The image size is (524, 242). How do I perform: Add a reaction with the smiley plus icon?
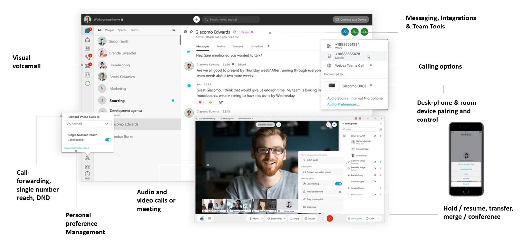(221, 102)
